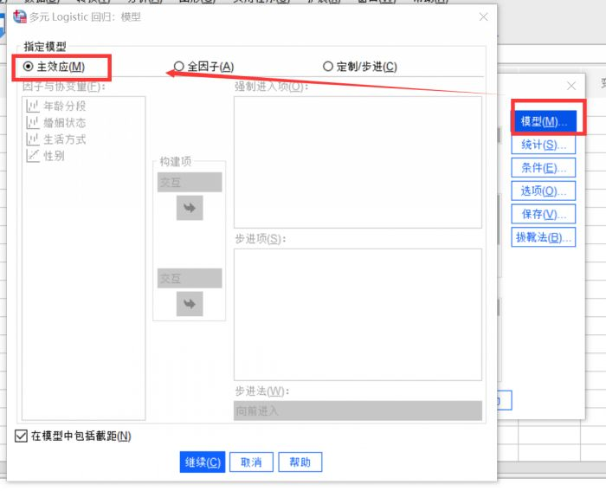Pick the 生活方式 variable icon
This screenshot has height=491, width=606.
[33, 139]
